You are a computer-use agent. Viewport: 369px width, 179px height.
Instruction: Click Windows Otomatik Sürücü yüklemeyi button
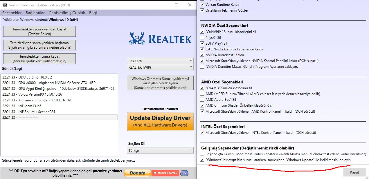pos(160,83)
